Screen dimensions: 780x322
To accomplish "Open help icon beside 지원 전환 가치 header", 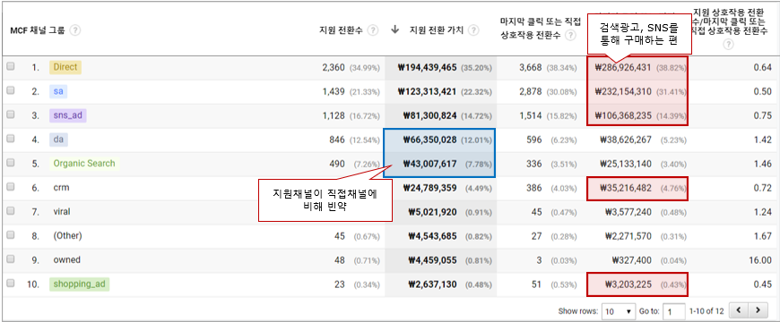I will tap(473, 30).
